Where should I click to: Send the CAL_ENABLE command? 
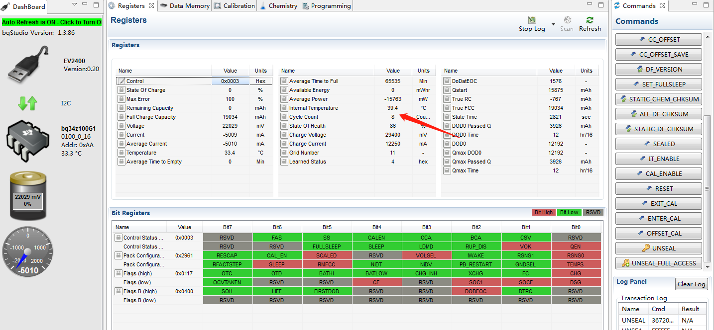point(659,173)
